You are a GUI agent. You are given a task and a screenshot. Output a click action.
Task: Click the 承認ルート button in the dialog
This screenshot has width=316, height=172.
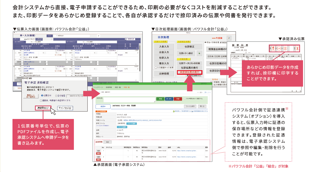coord(31,96)
